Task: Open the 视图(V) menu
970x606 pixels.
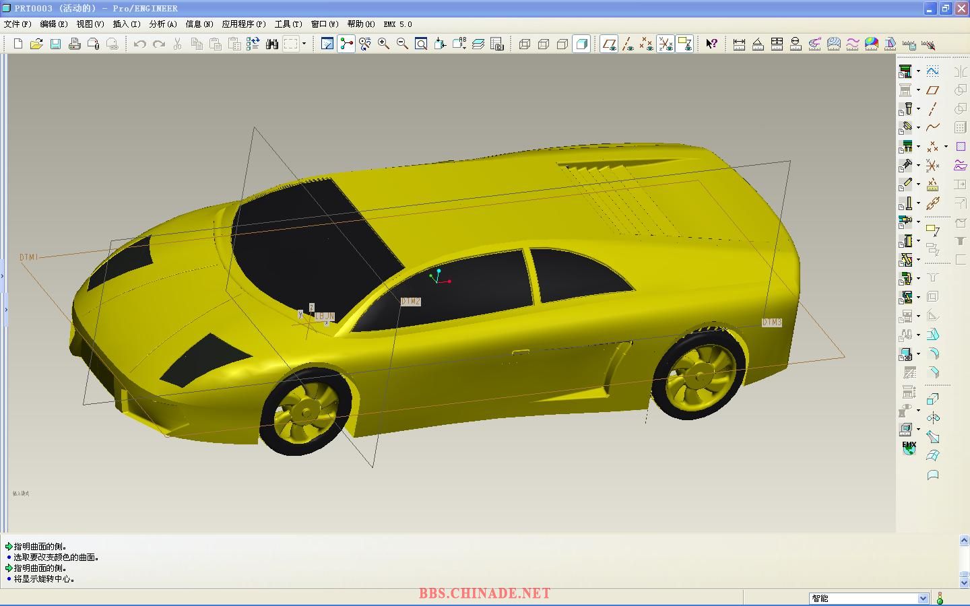Action: click(x=90, y=24)
